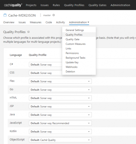This screenshot has width=136, height=144.
Task: Select Custom Measures from the menu
Action: (x=79, y=44)
